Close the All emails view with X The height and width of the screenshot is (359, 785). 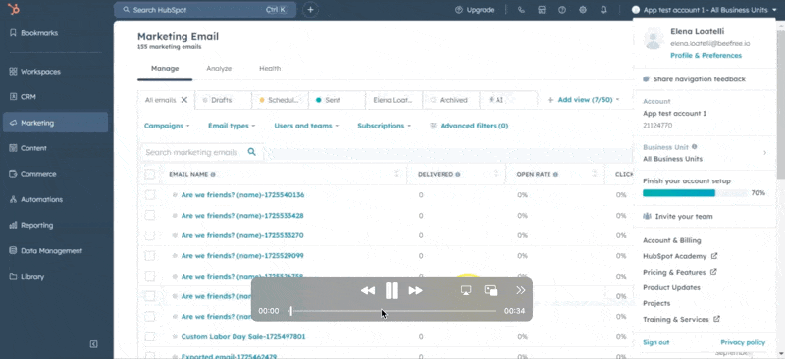pyautogui.click(x=184, y=100)
